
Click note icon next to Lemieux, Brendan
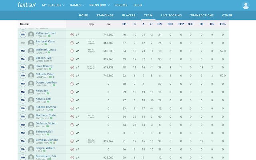click(x=54, y=143)
